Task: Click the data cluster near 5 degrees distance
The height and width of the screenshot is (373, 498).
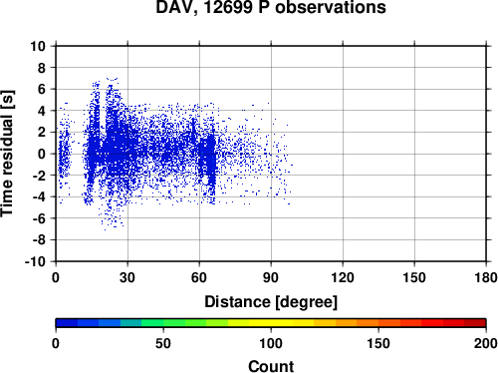Action: [x=65, y=155]
